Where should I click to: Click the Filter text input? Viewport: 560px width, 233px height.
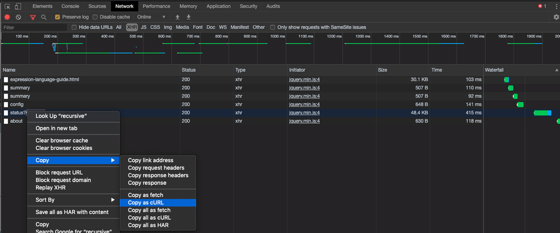pos(34,27)
